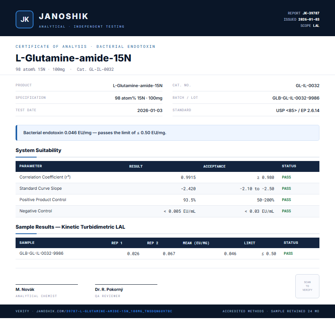
Task: Click the ACCEPTANCE column header
Action: click(x=214, y=166)
